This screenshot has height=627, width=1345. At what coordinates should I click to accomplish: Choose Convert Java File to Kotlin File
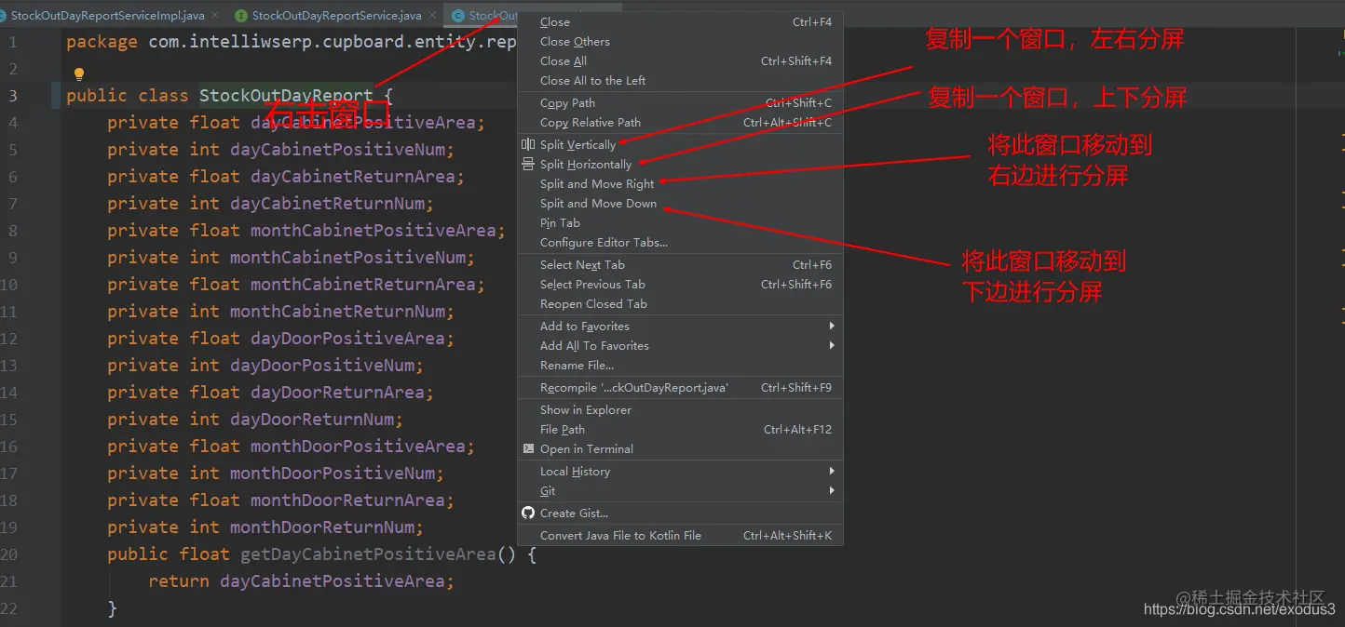[680, 535]
